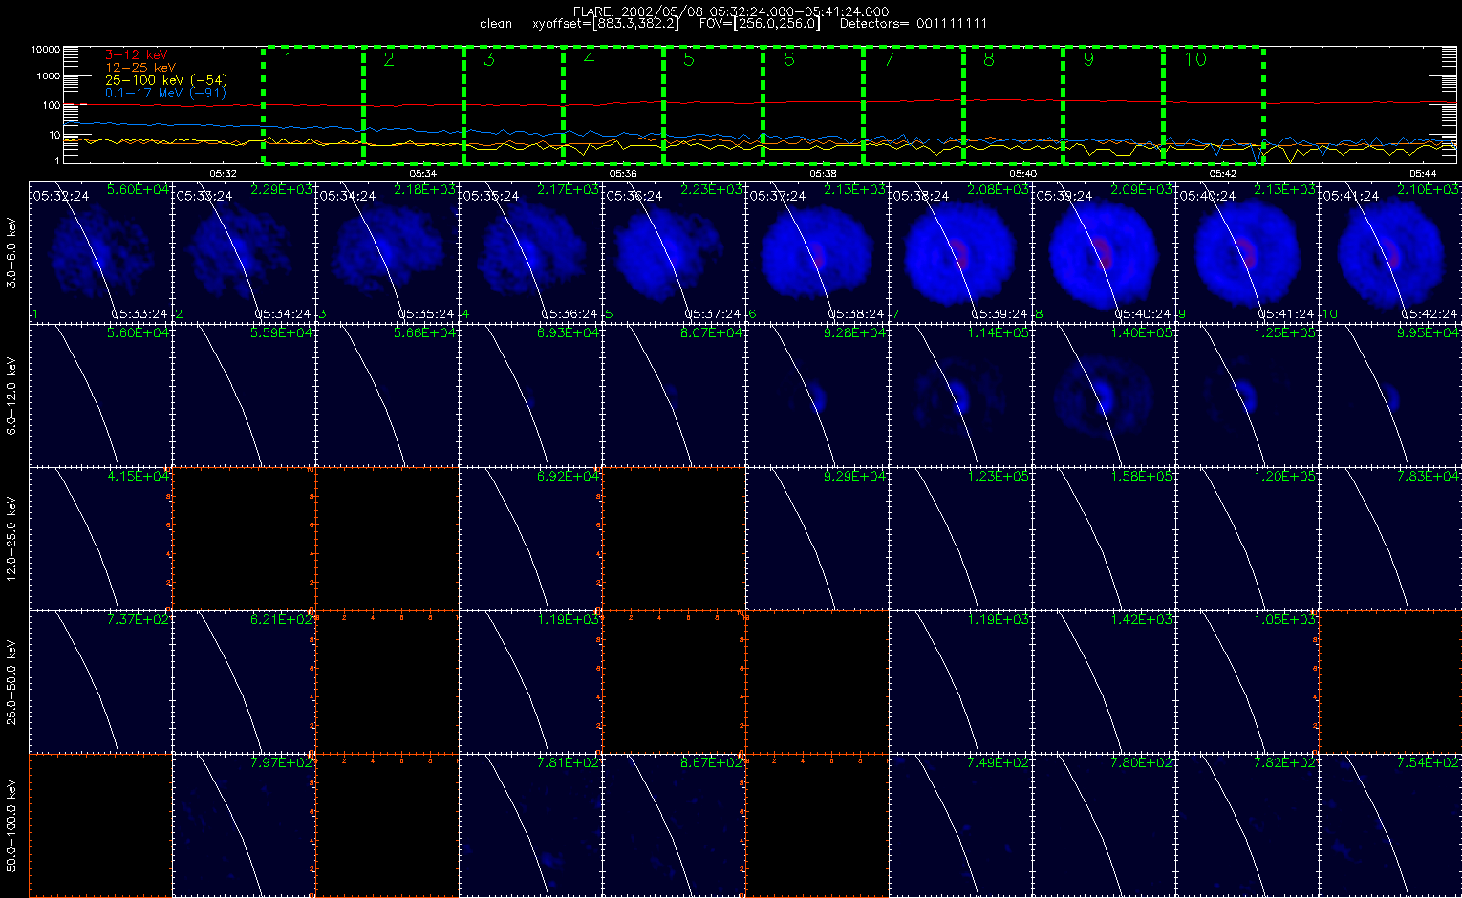Screen dimensions: 1462x898
Task: Click the peak value 2.18E+03
Action: coord(425,190)
